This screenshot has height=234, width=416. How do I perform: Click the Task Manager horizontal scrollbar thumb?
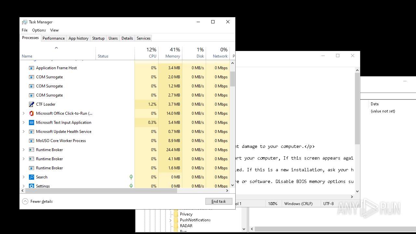pyautogui.click(x=101, y=191)
